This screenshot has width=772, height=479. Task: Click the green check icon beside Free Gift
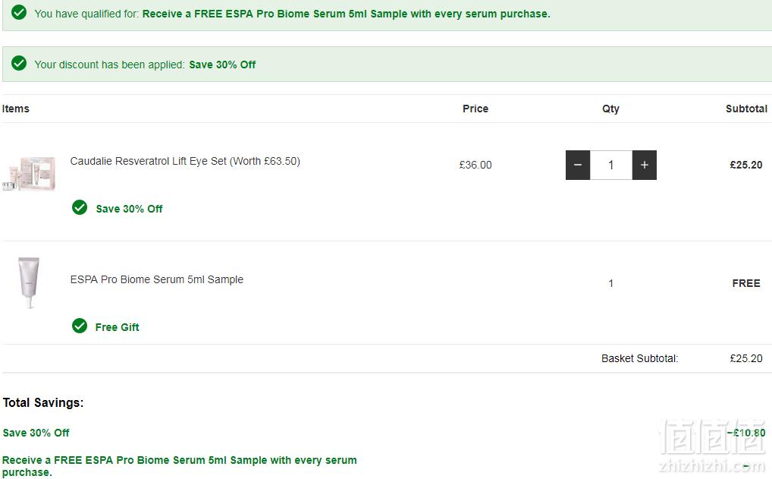click(80, 326)
